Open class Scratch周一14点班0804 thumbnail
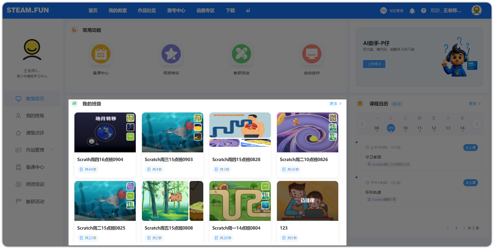The width and height of the screenshot is (494, 249). [240, 201]
